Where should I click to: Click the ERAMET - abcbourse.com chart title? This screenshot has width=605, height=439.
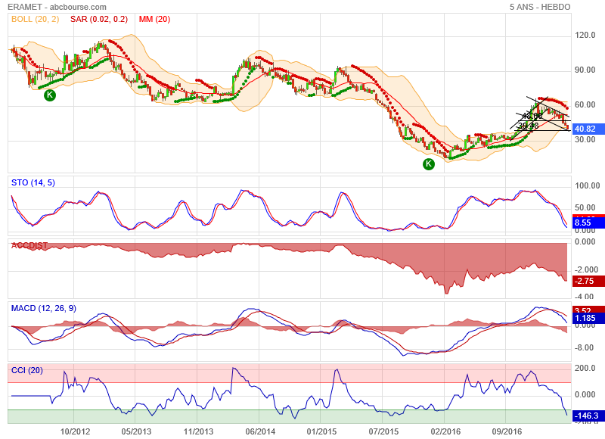(x=57, y=7)
